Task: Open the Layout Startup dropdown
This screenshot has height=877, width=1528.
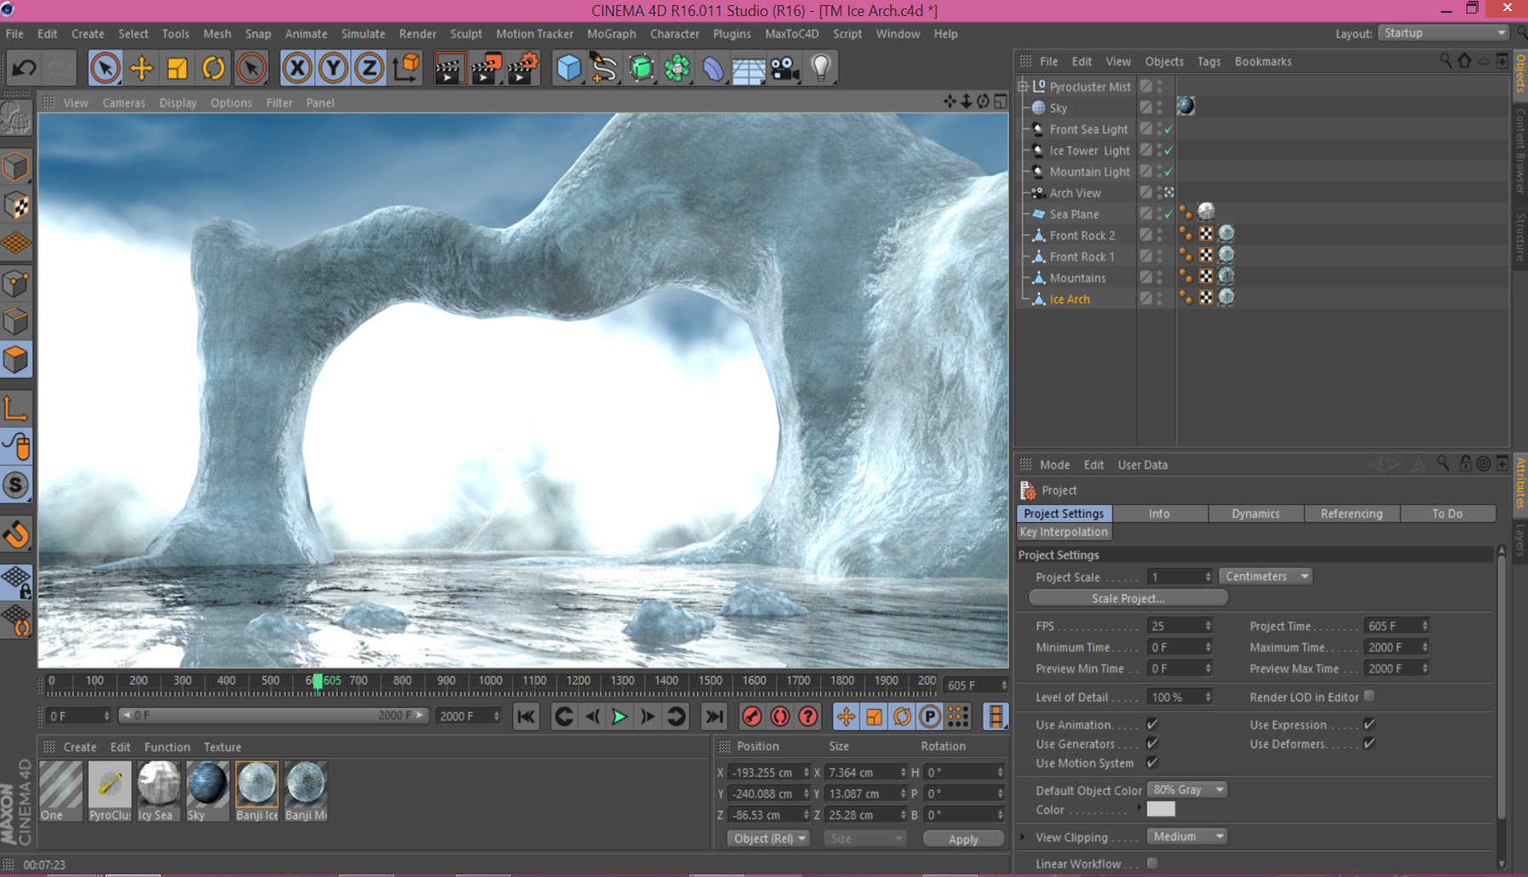Action: point(1443,33)
